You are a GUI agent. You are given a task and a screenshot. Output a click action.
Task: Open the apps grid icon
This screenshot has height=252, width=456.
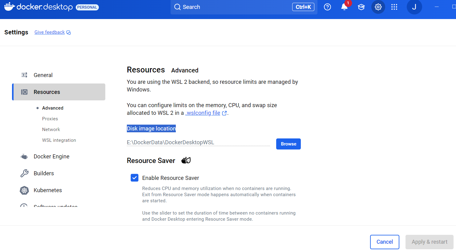click(x=394, y=7)
